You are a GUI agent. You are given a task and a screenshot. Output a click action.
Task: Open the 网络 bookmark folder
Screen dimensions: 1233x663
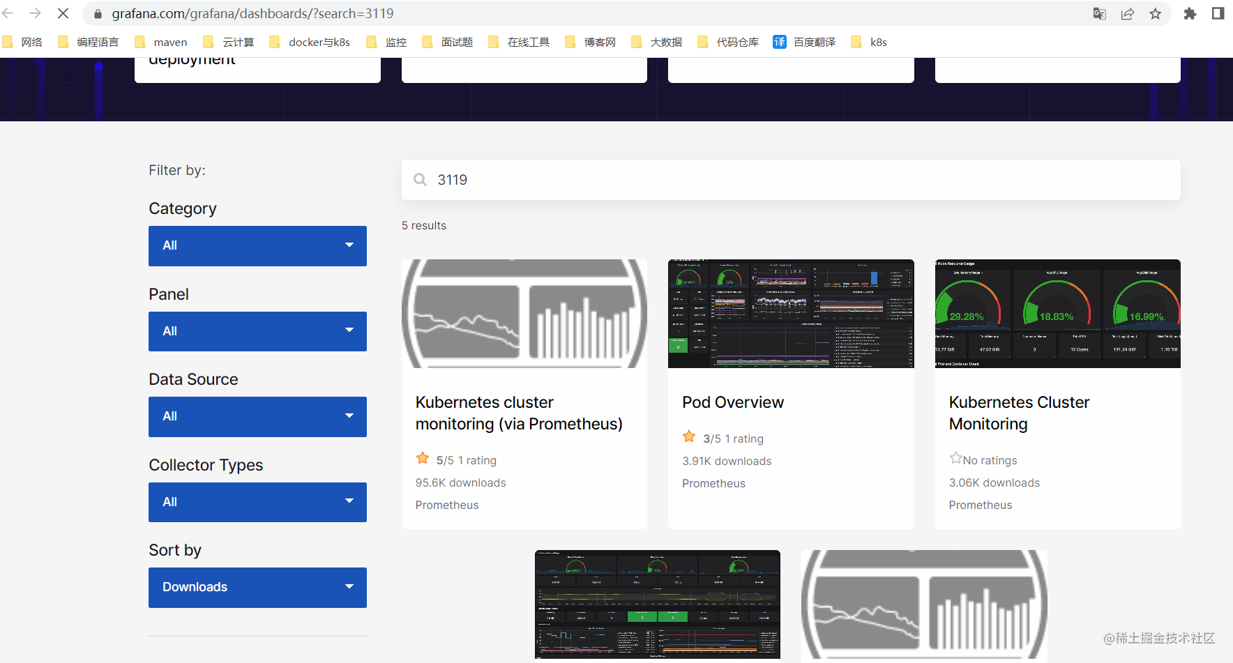pos(22,43)
